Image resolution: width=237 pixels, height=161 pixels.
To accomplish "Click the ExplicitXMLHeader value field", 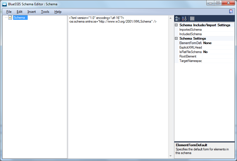I will coord(218,47).
